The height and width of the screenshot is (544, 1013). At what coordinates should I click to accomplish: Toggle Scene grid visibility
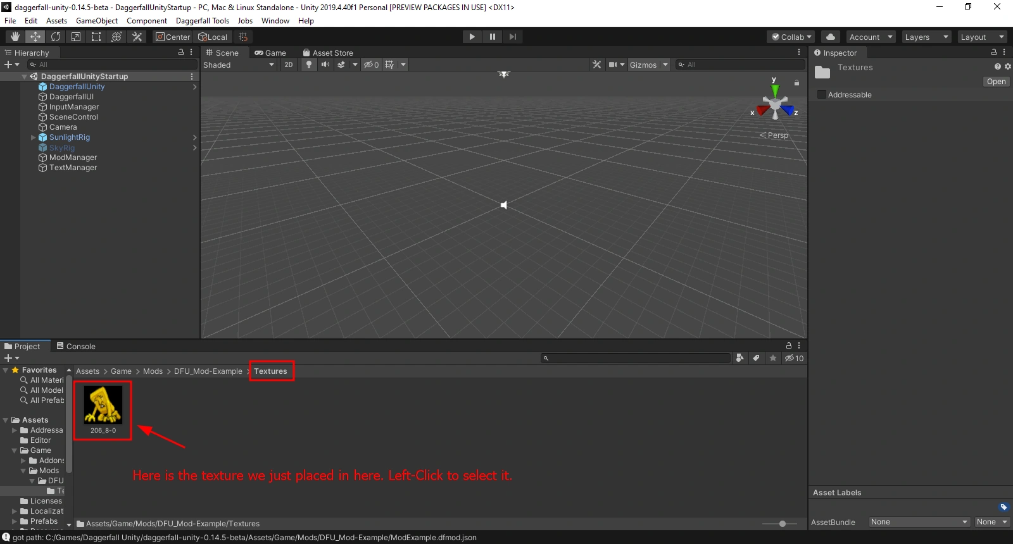click(389, 65)
